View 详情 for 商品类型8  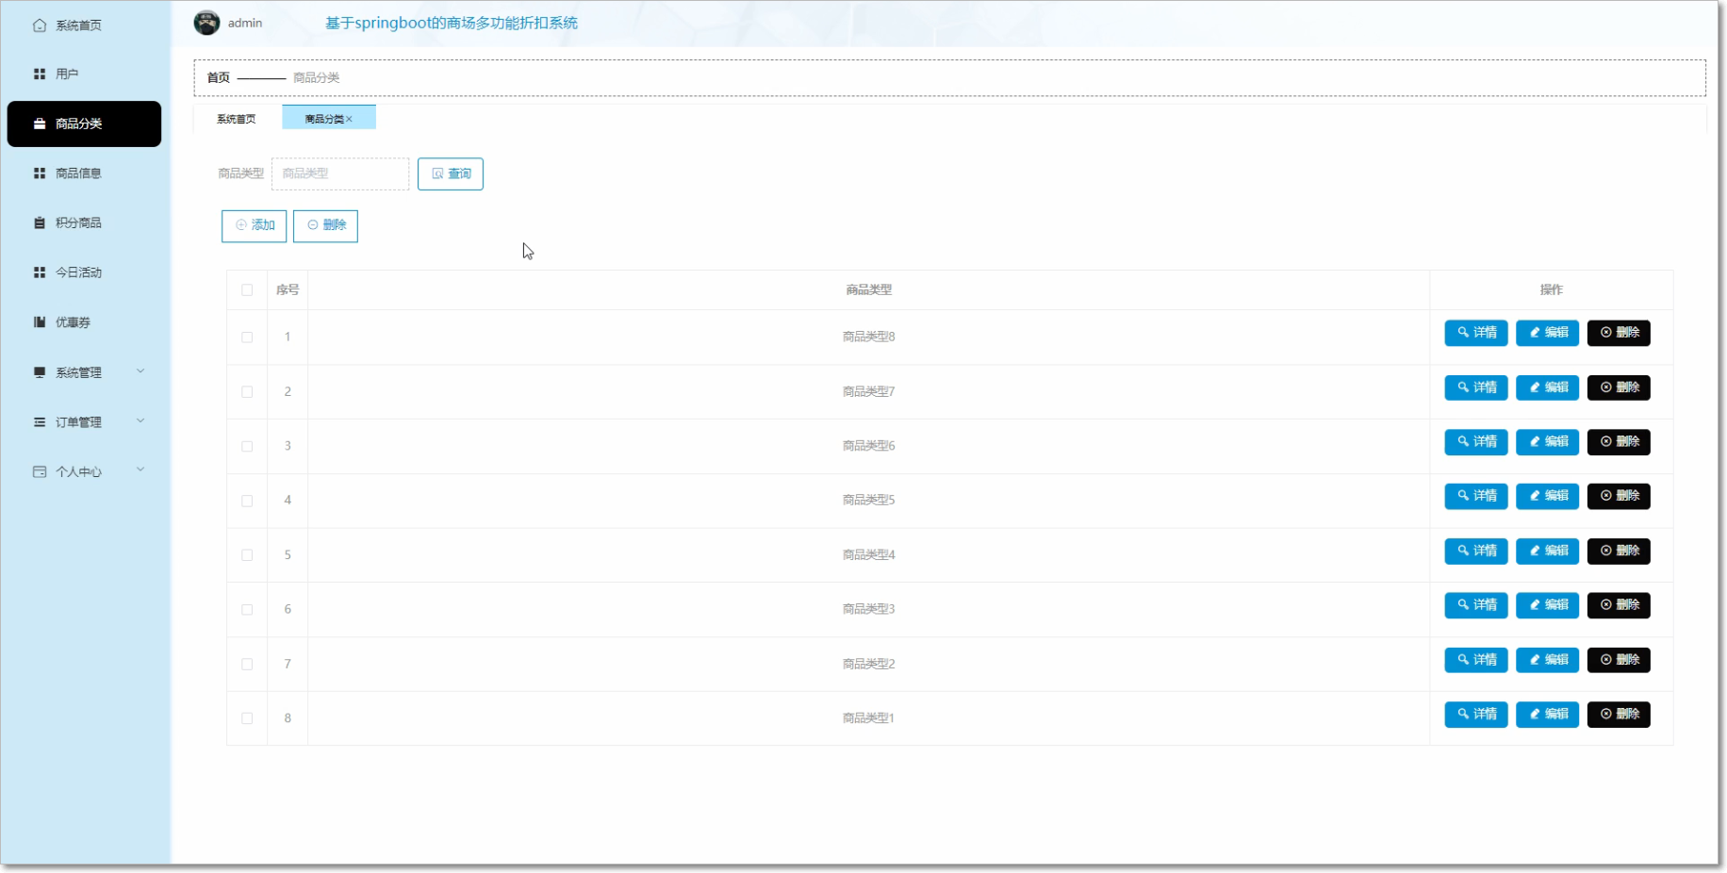pos(1476,333)
